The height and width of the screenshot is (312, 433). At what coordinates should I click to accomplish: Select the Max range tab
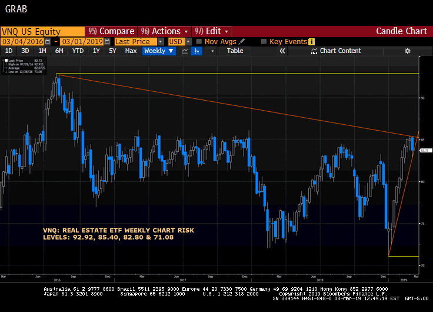click(131, 51)
